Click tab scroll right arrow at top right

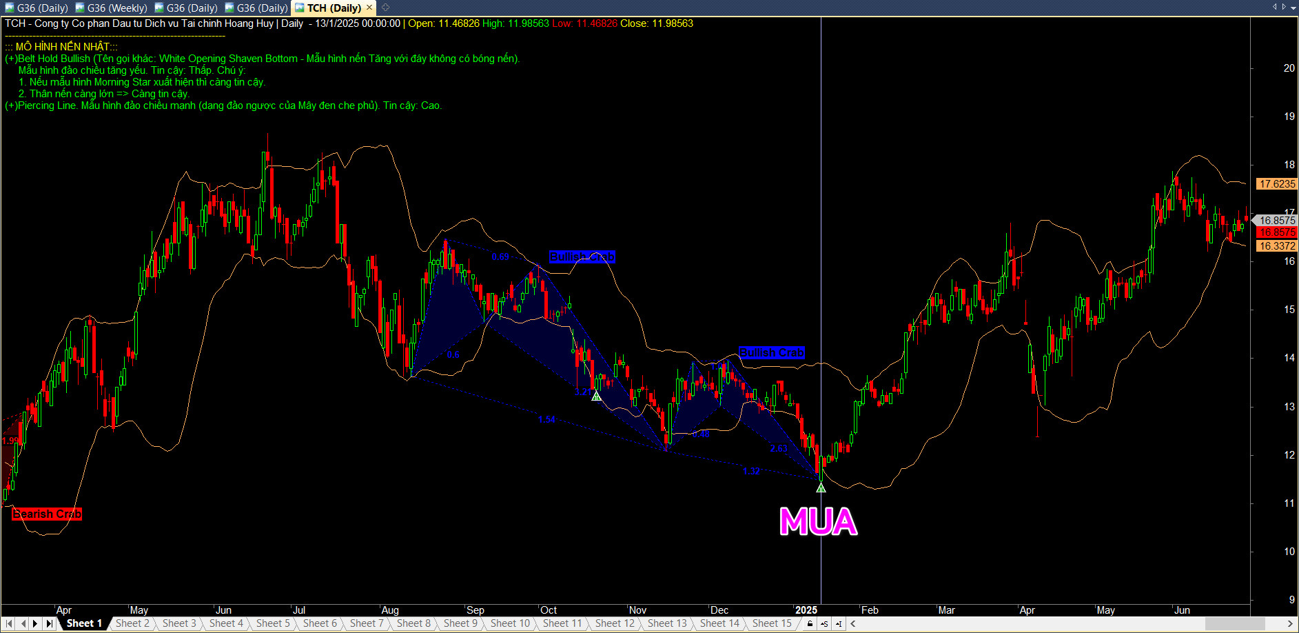pos(1284,7)
